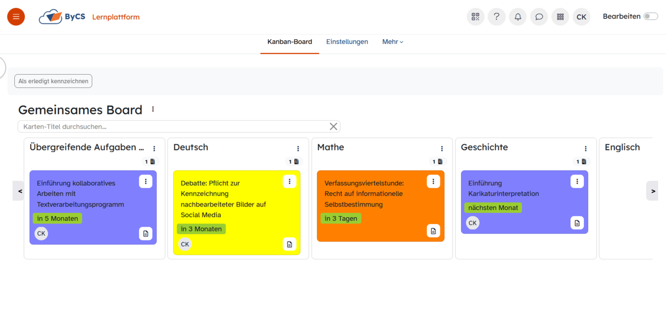
Task: Click the Geschichte column heading
Action: click(x=484, y=147)
